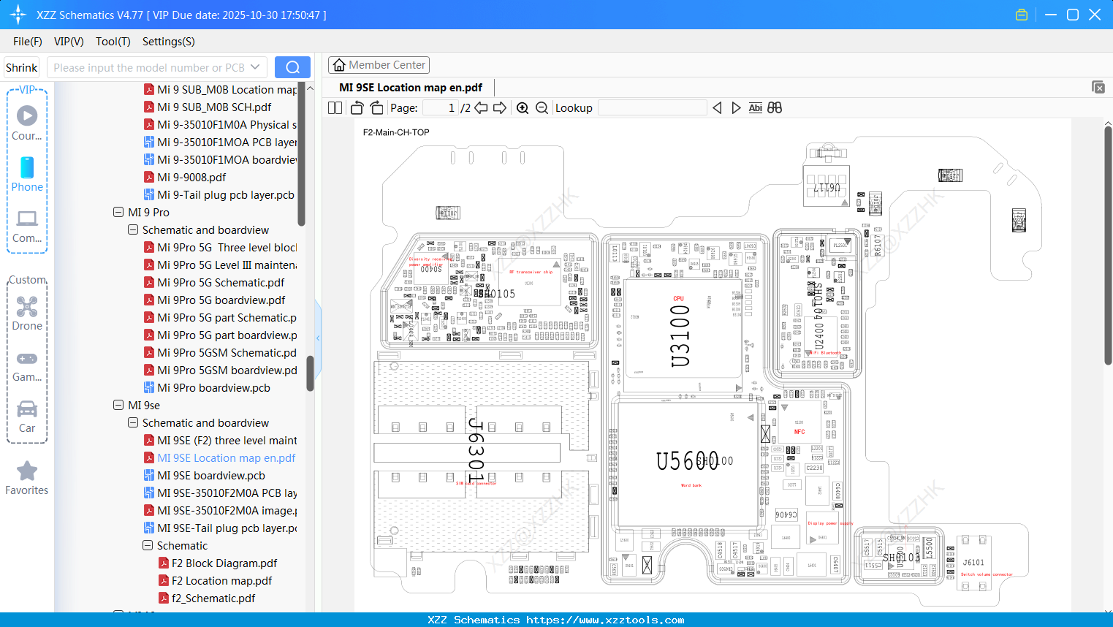
Task: Collapse the MI 9se tree node
Action: click(118, 405)
